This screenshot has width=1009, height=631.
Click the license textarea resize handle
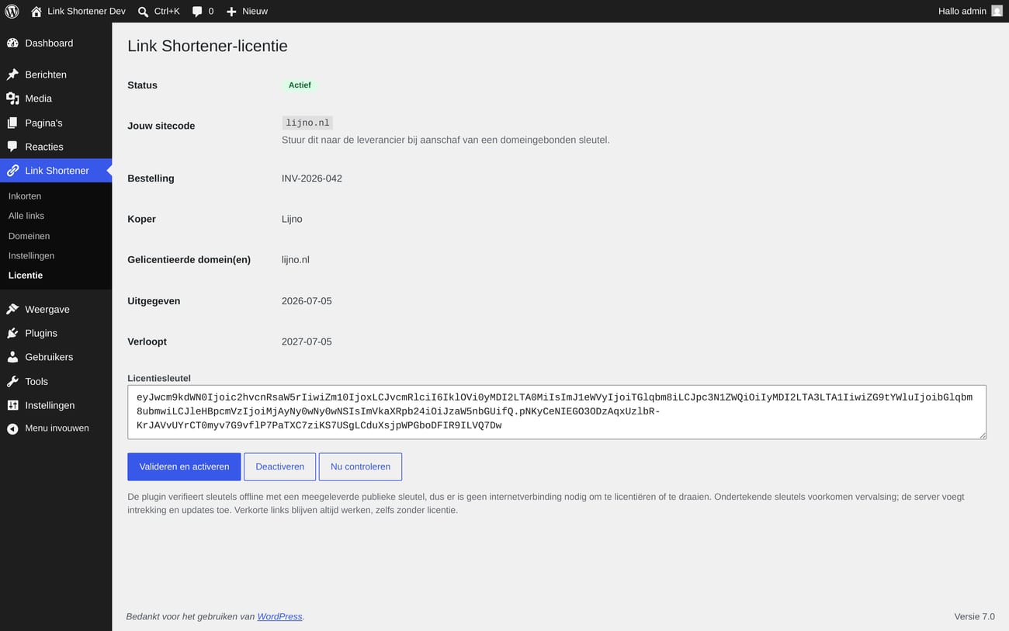982,435
